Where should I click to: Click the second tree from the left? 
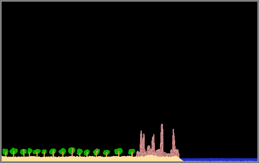click(x=14, y=152)
